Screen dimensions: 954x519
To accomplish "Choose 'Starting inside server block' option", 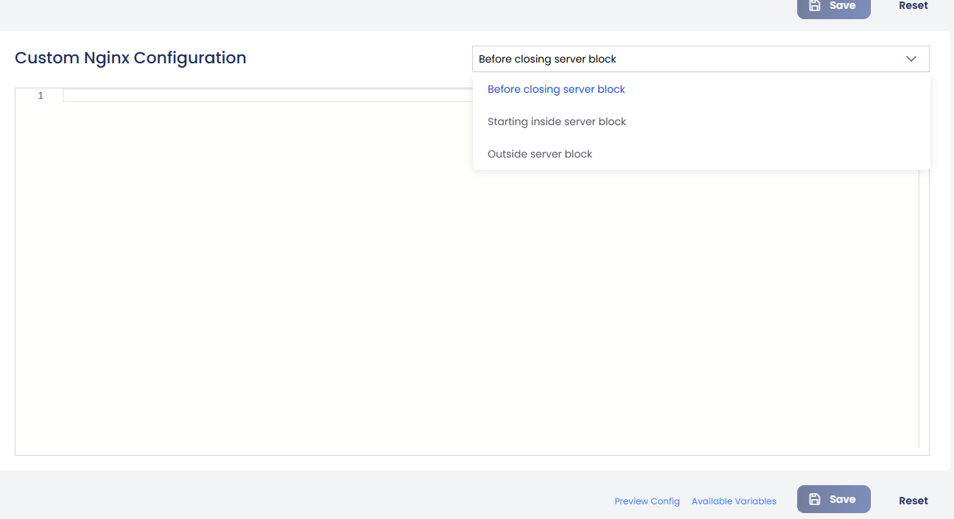I will 701,121.
